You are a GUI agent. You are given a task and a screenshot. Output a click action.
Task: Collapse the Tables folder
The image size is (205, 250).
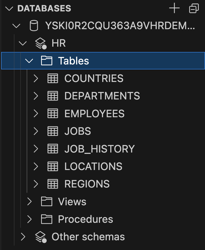[x=30, y=61]
